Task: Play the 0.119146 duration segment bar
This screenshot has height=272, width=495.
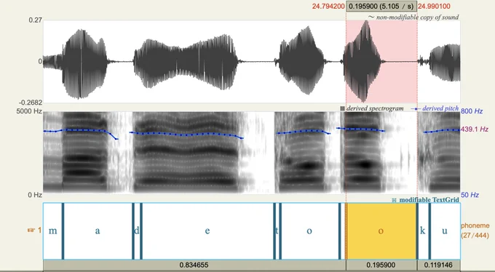Action: [x=439, y=265]
